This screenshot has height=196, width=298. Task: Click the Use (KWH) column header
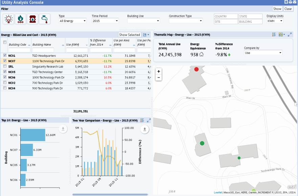click(x=73, y=45)
